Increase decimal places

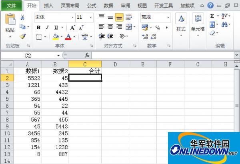click(x=145, y=37)
